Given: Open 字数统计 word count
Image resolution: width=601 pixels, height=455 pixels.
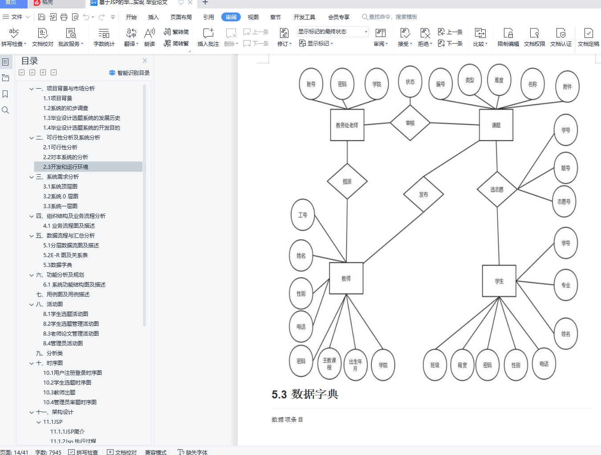Looking at the screenshot, I should [104, 37].
